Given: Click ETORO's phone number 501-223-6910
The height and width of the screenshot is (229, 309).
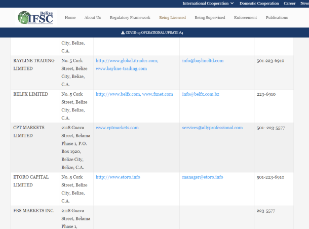Looking at the screenshot, I should [x=271, y=177].
